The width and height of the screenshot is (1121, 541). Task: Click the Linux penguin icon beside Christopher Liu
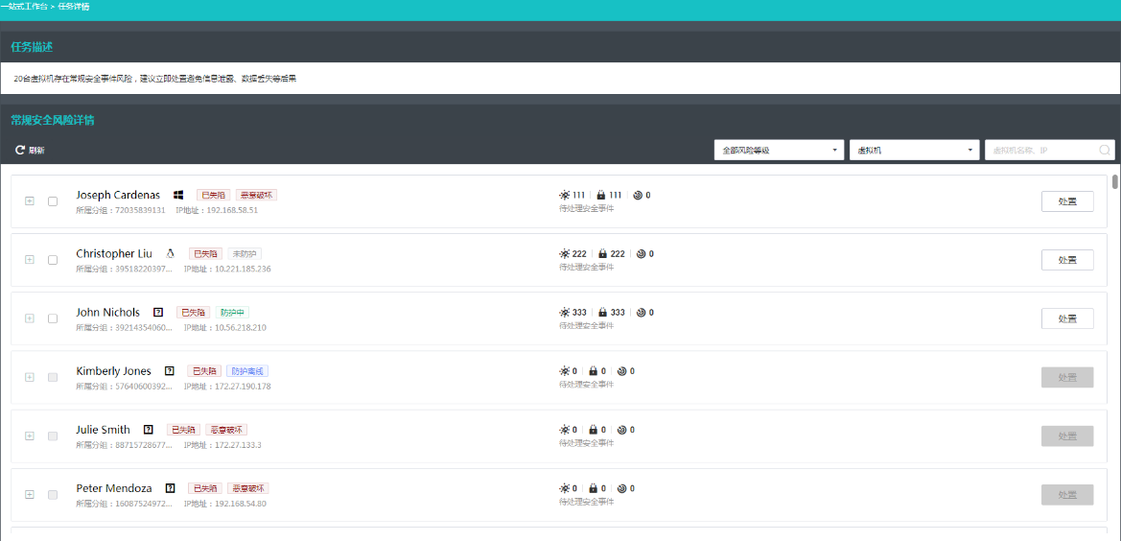(170, 254)
